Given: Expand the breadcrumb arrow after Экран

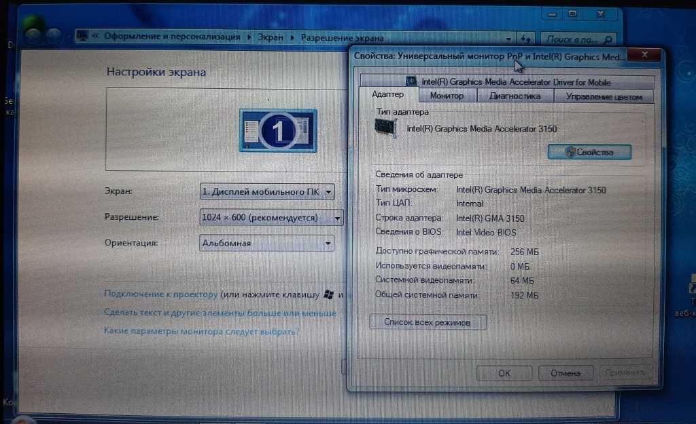Looking at the screenshot, I should pos(292,38).
